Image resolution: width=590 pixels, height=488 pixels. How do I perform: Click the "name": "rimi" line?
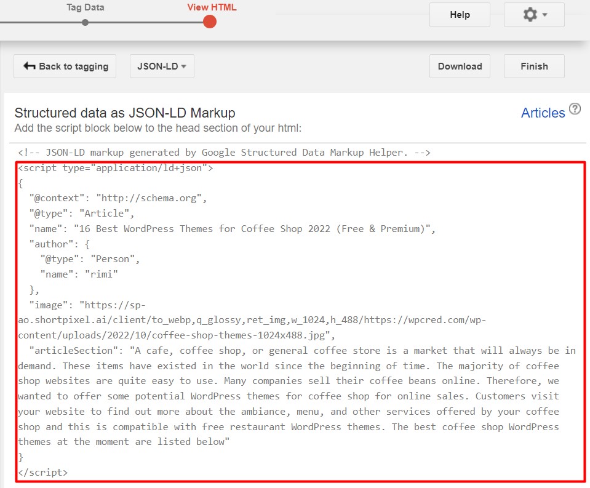pos(79,274)
